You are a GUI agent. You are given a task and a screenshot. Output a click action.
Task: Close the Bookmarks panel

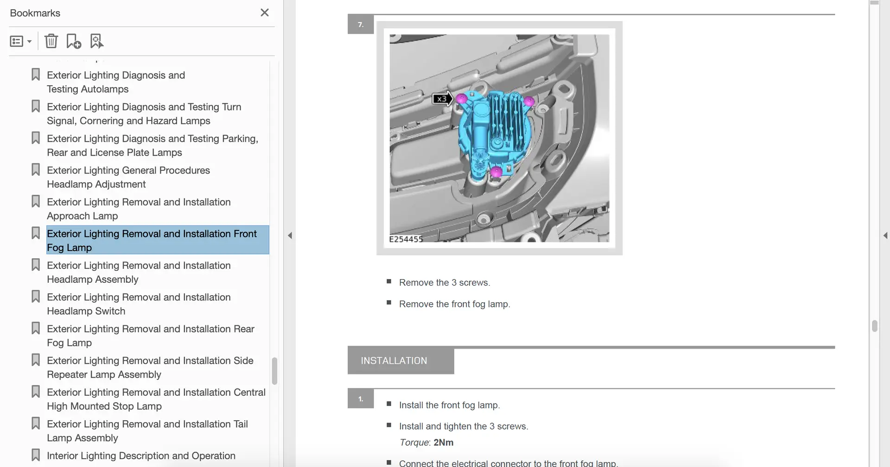pyautogui.click(x=265, y=12)
